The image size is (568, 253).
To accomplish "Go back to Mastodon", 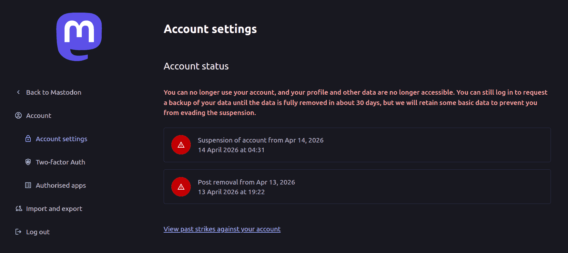I will point(54,92).
